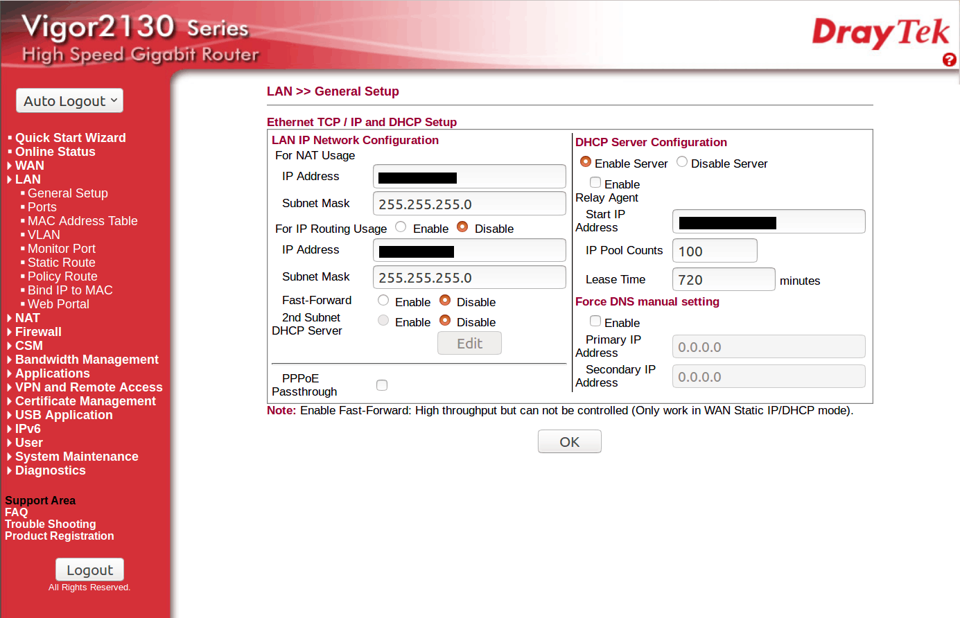
Task: Select Disable Server radio button
Action: 682,162
